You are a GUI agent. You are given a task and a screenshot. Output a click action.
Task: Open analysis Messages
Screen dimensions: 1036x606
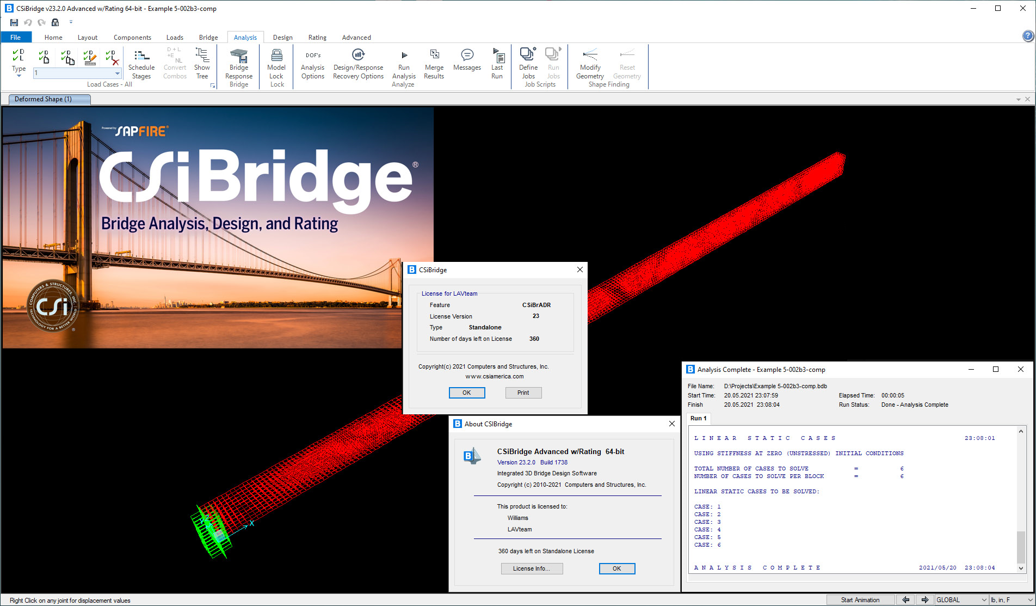[467, 60]
